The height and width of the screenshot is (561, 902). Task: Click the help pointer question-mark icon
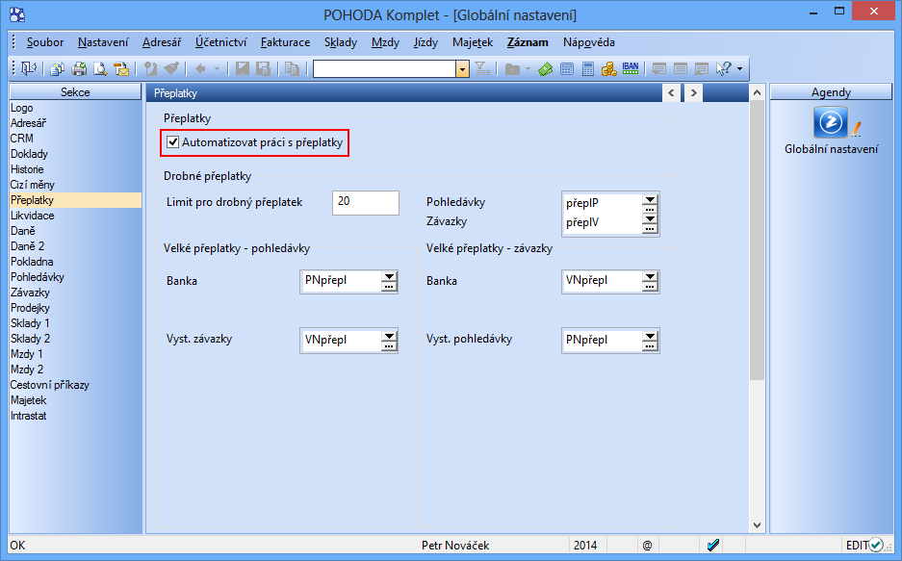pyautogui.click(x=723, y=69)
